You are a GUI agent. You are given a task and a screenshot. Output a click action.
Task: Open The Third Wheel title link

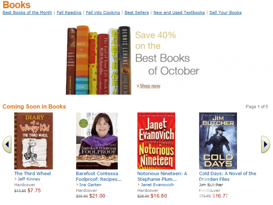[x=32, y=173]
